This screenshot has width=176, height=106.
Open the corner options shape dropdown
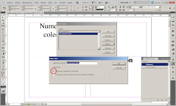pos(134,10)
